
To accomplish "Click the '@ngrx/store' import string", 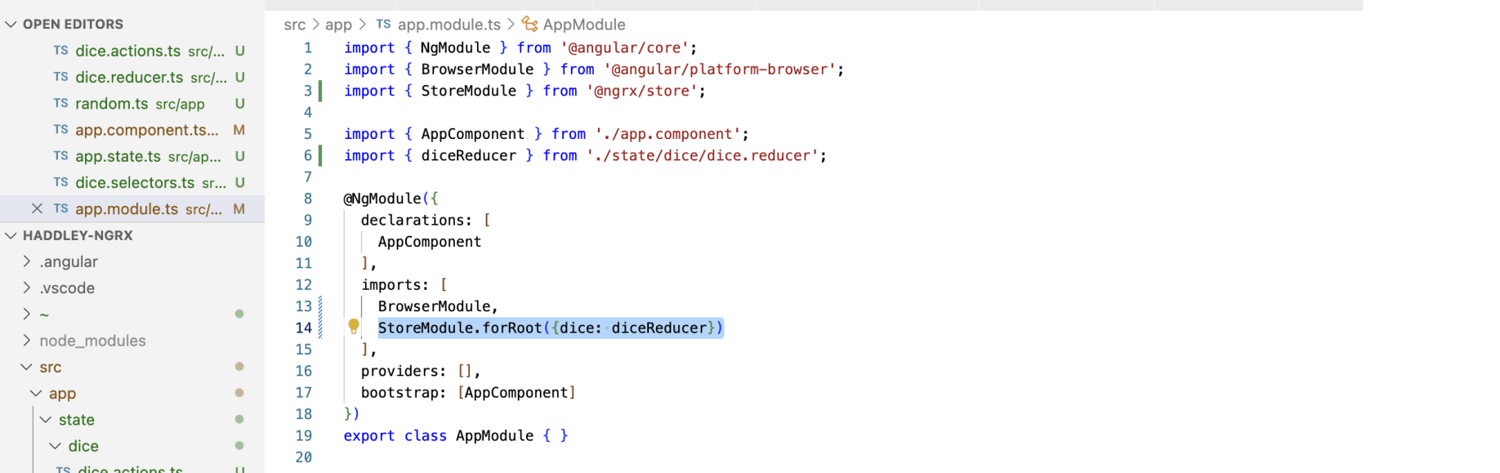I will (641, 91).
